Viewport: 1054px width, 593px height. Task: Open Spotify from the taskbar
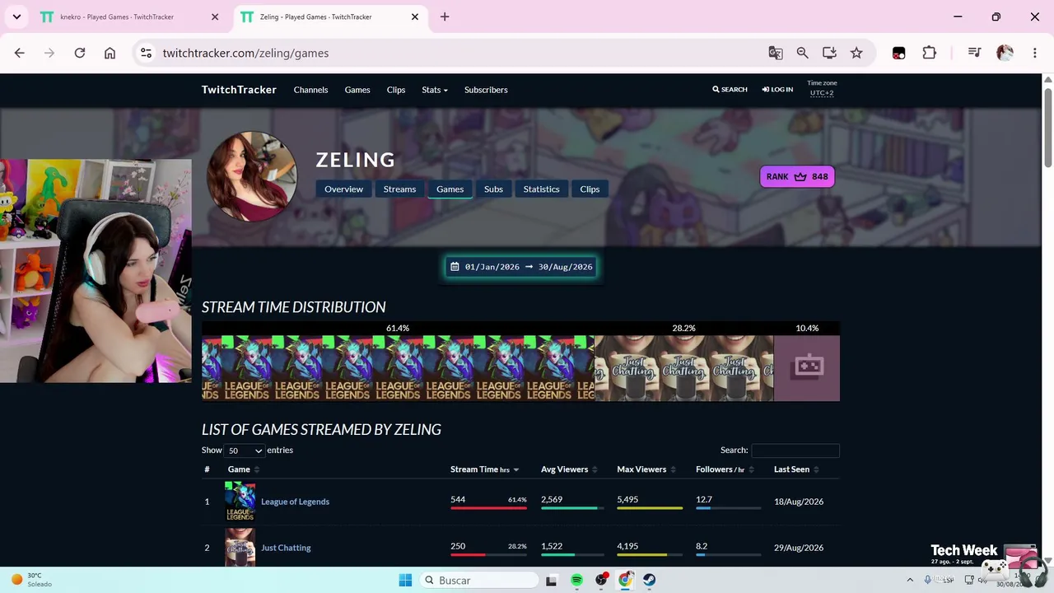click(x=576, y=581)
